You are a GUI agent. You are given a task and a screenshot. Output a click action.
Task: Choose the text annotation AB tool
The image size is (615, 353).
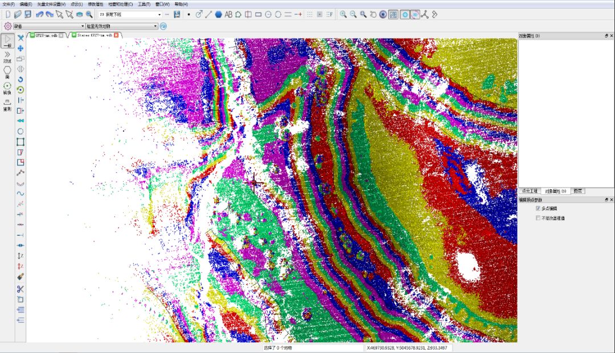(228, 14)
